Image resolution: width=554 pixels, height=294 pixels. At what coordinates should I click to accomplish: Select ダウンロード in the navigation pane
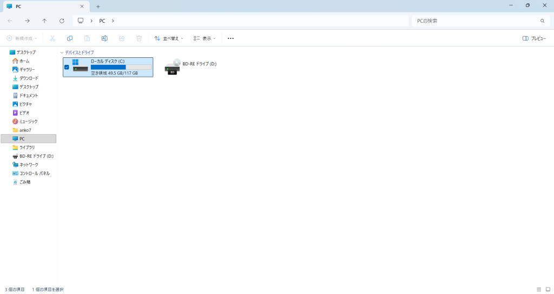(29, 78)
